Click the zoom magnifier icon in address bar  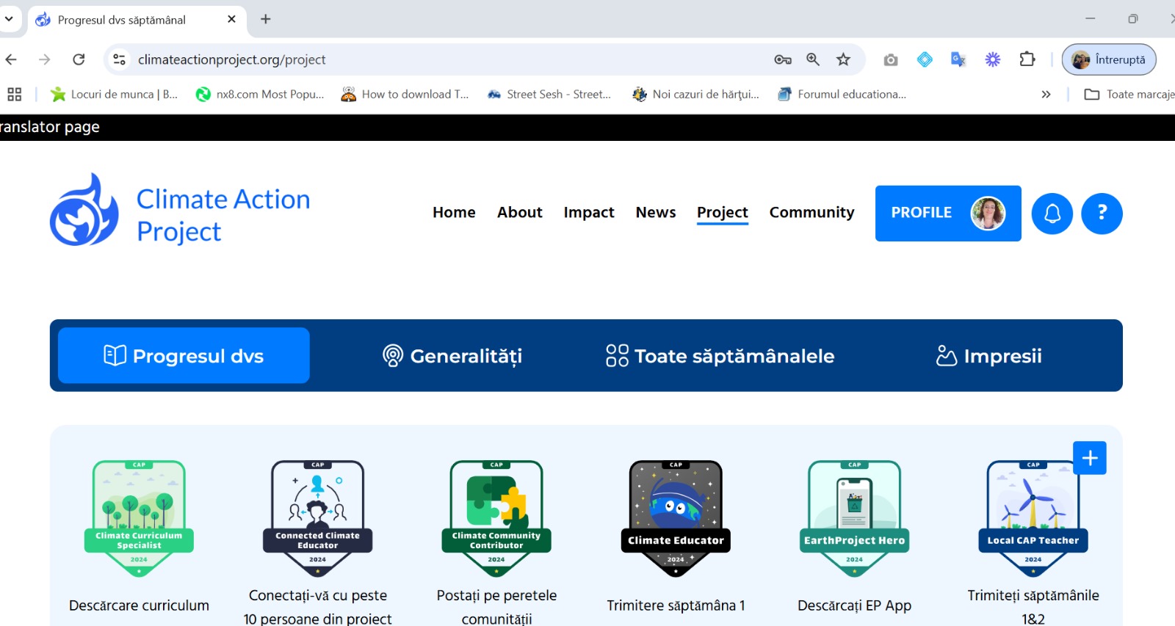tap(813, 59)
